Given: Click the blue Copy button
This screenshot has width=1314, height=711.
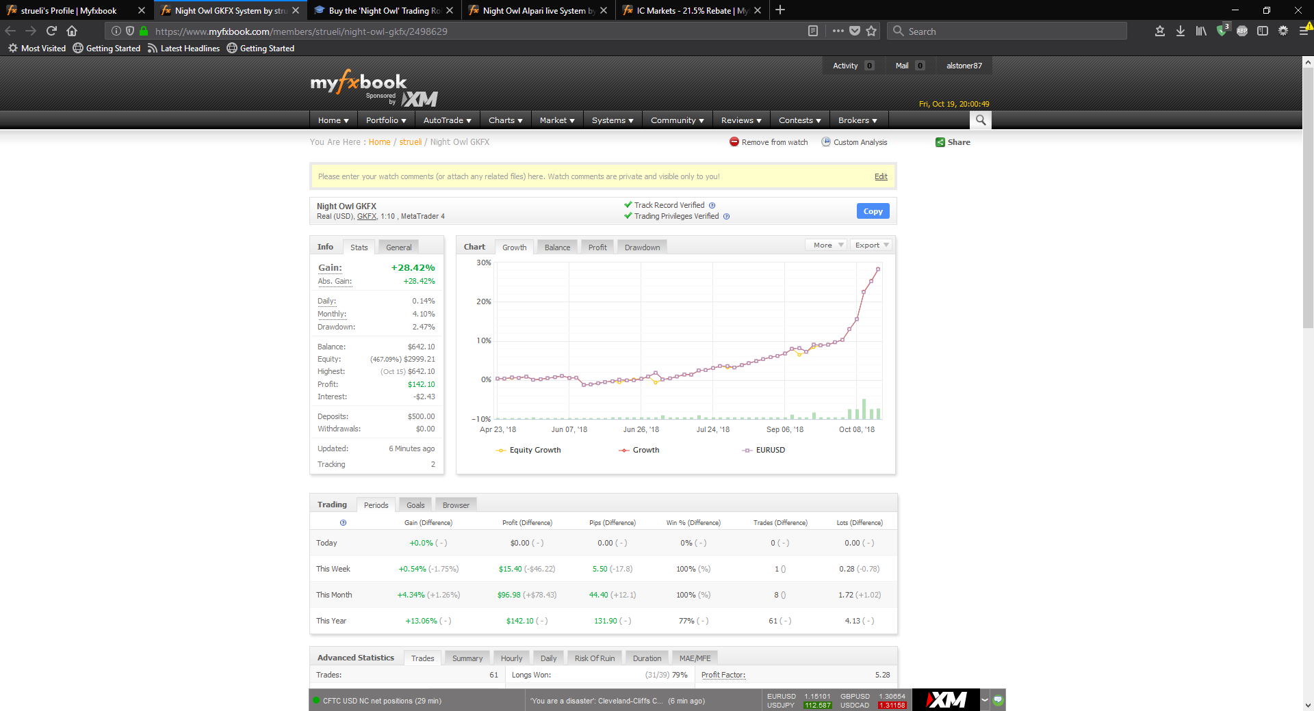Looking at the screenshot, I should click(x=873, y=211).
